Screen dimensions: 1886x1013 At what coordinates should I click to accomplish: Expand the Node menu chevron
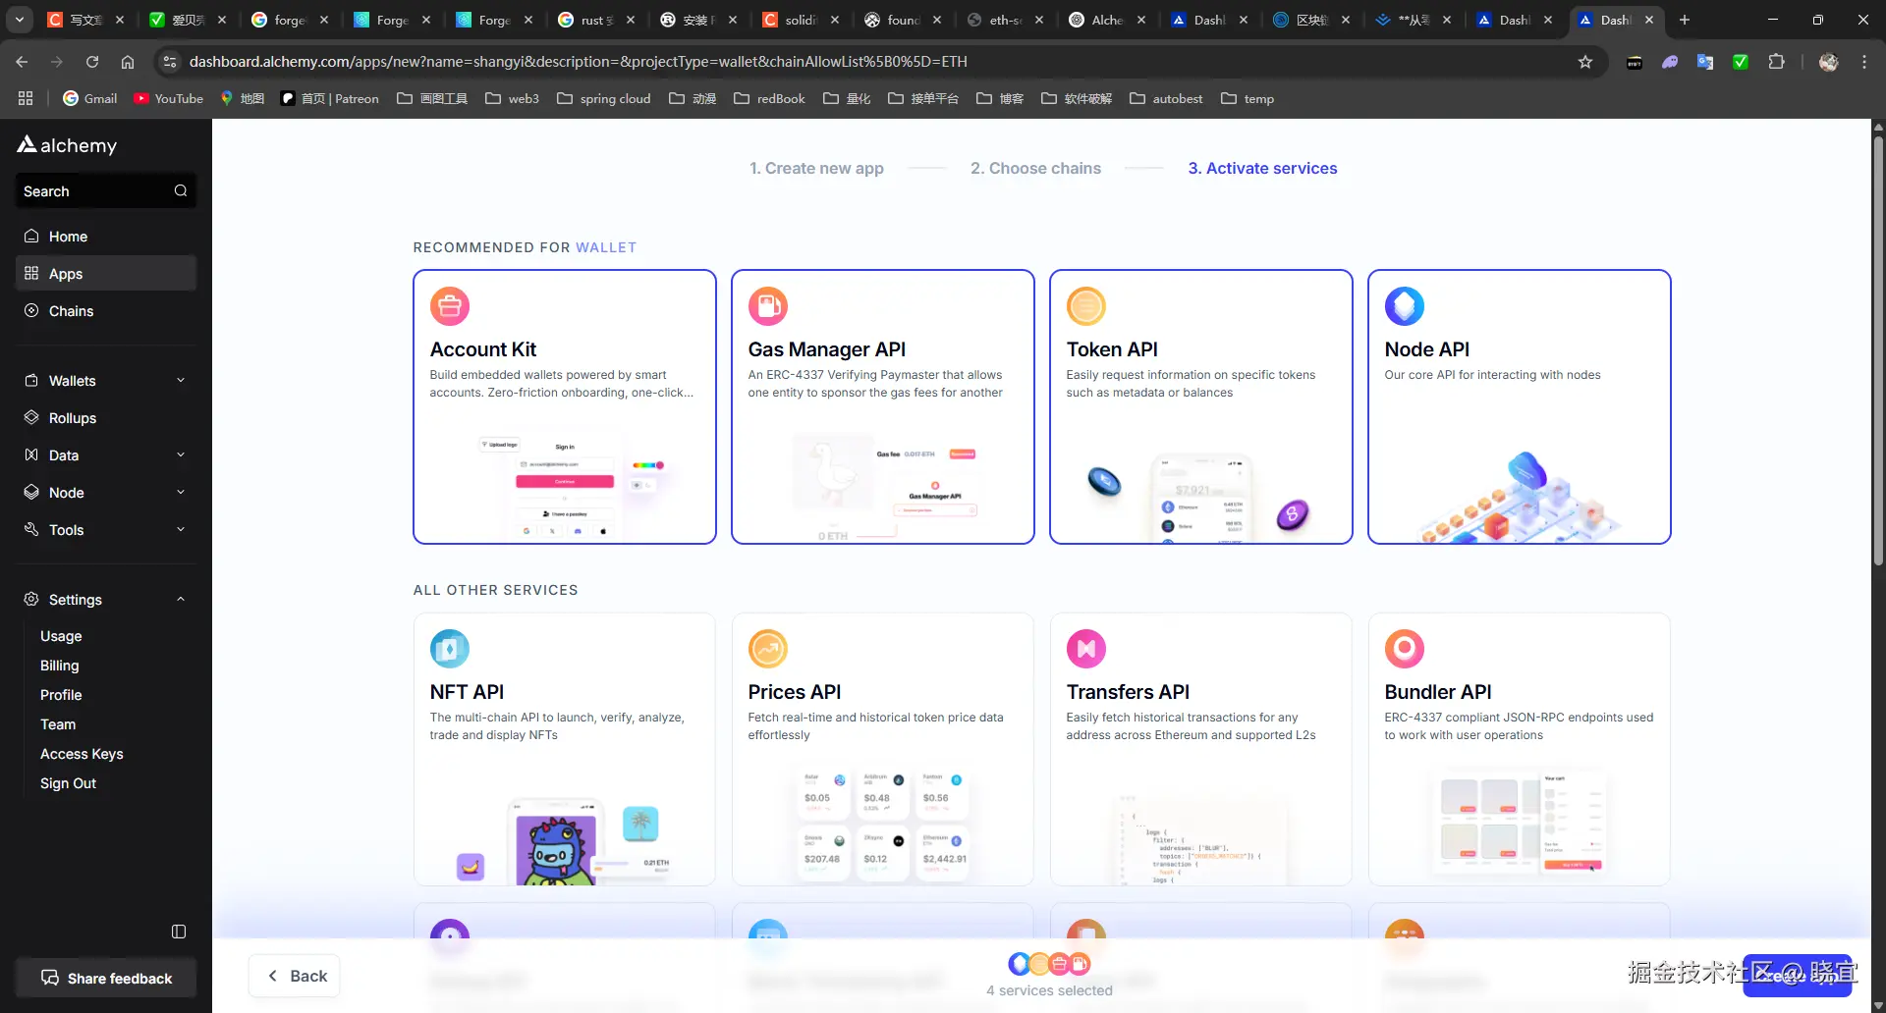point(181,493)
